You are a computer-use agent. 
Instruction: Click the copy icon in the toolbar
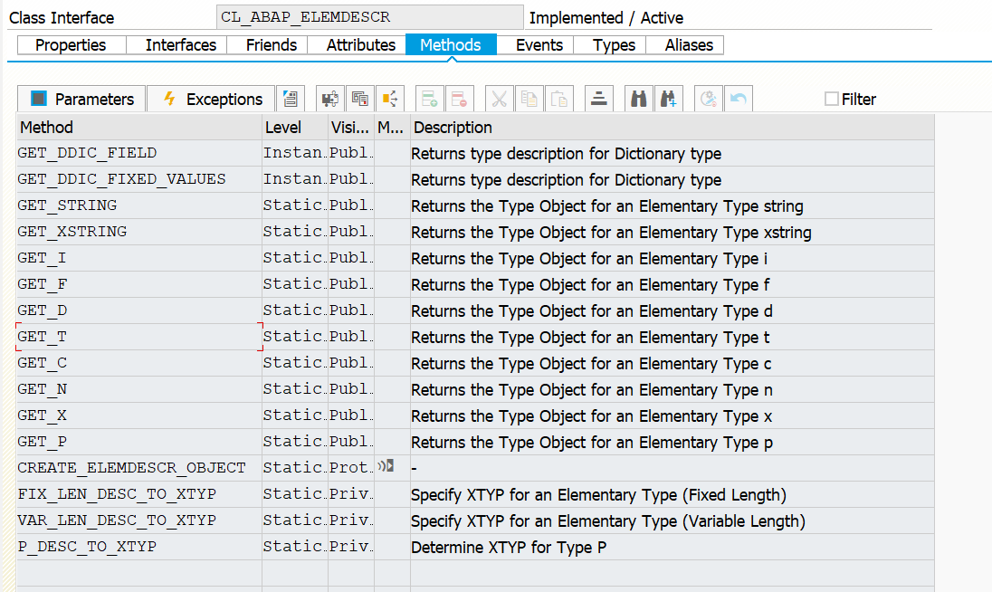[529, 100]
